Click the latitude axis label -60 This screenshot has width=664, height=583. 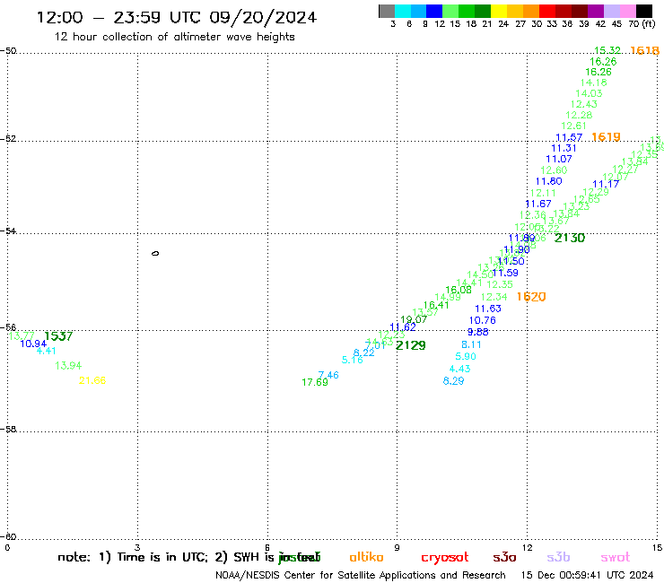click(8, 536)
